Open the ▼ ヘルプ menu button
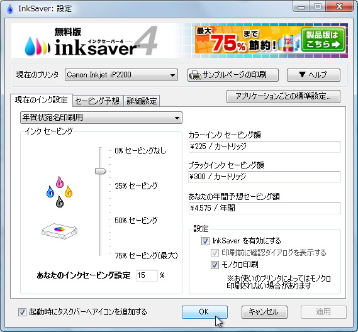 313,75
